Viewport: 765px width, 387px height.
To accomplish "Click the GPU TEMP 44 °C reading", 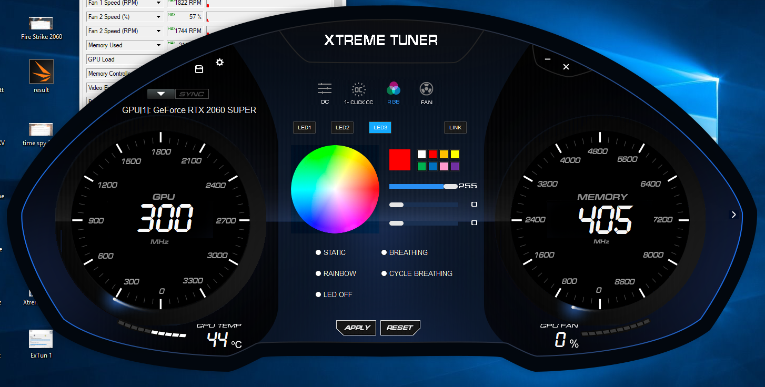I will tap(224, 341).
